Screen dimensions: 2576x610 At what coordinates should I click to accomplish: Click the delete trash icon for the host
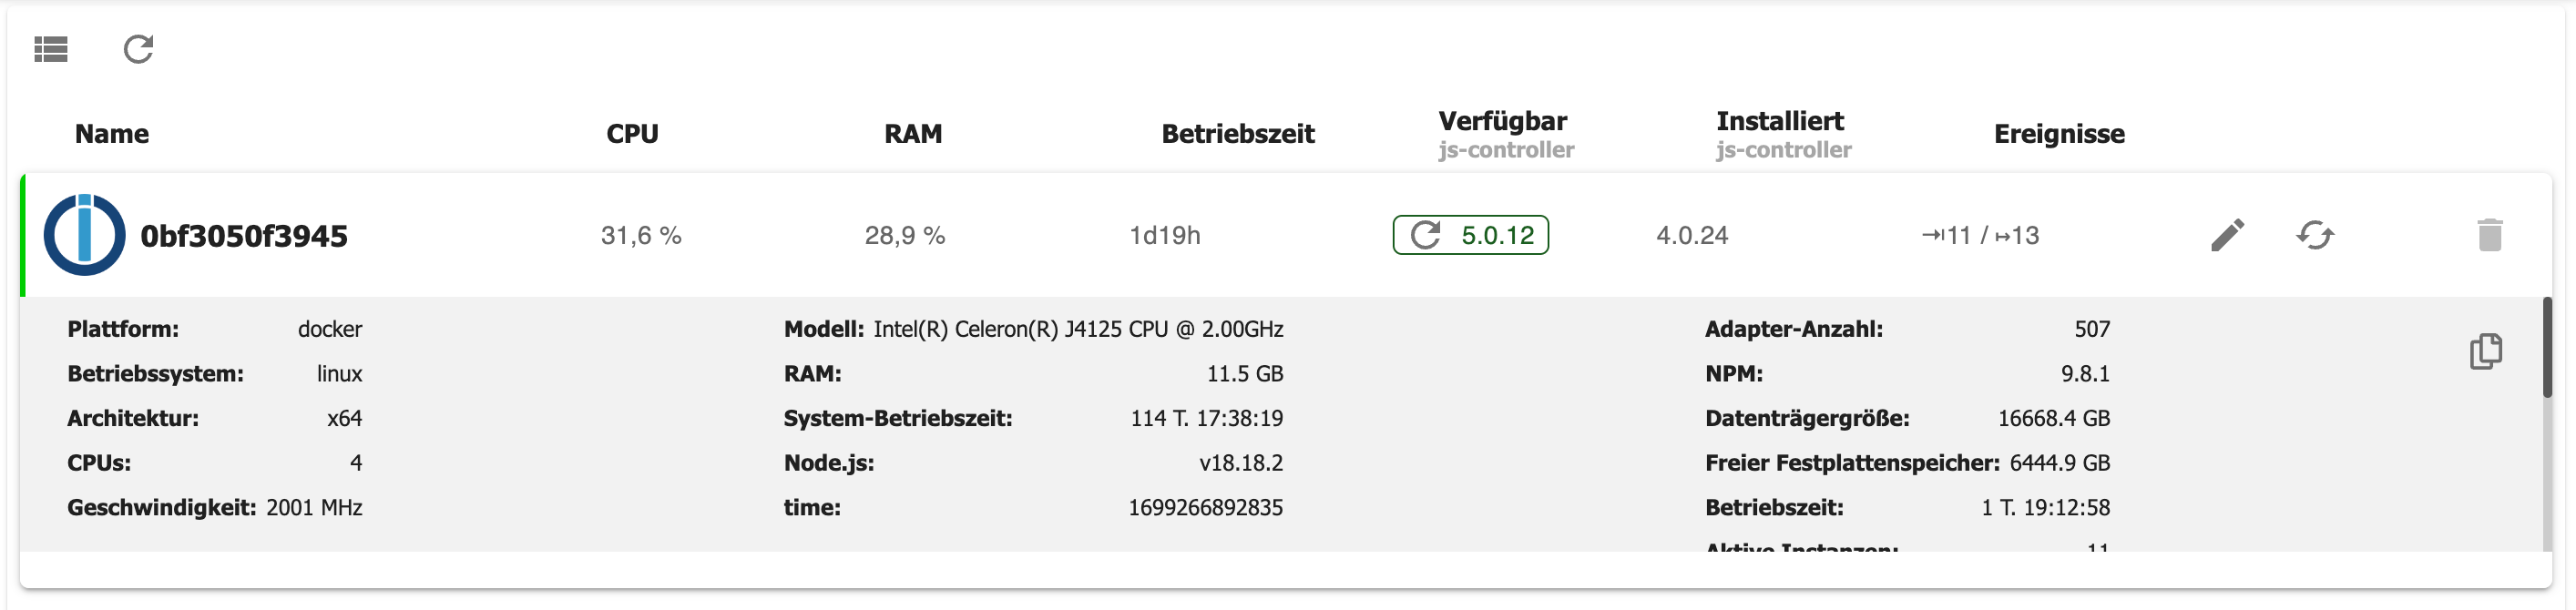point(2490,235)
